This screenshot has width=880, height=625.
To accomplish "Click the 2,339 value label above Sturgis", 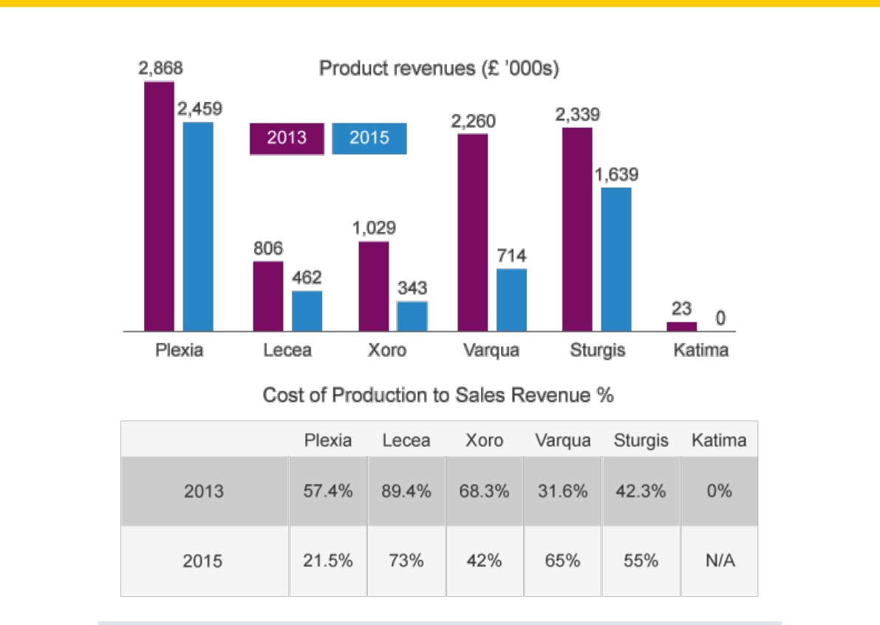I will 578,115.
